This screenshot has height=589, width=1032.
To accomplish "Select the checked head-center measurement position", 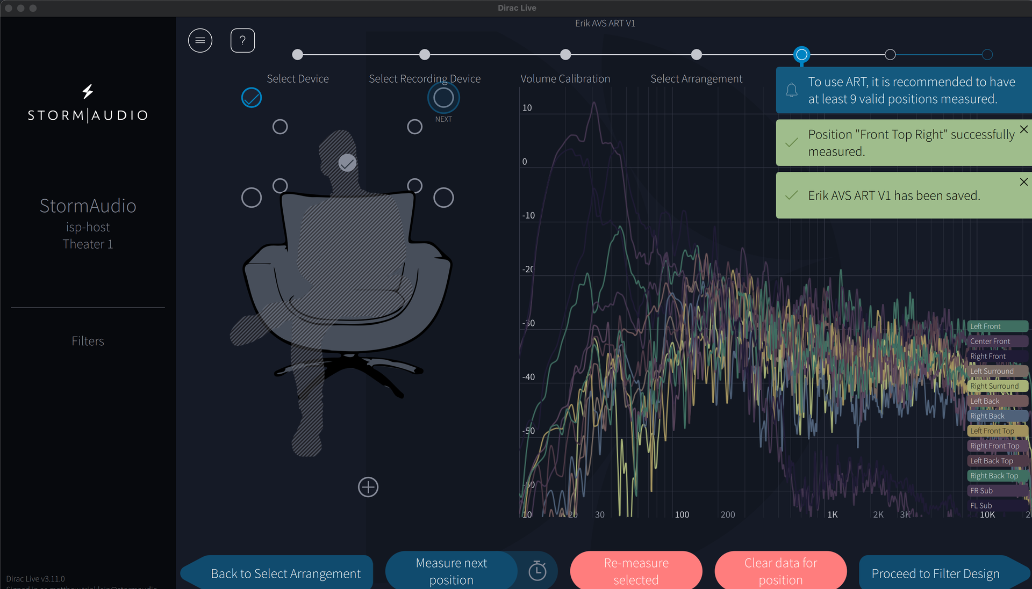I will point(347,163).
